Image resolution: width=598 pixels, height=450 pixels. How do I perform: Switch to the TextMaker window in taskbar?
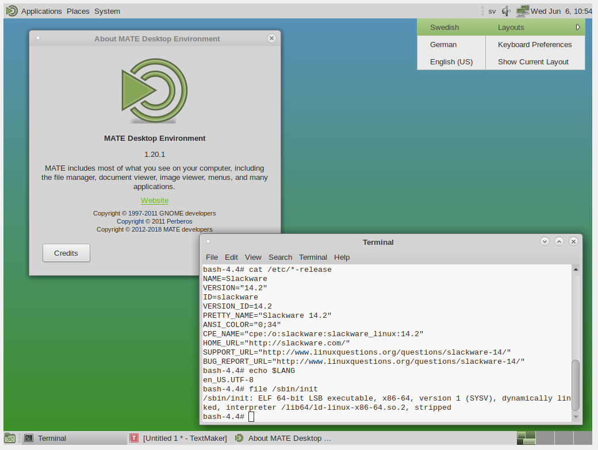click(178, 438)
